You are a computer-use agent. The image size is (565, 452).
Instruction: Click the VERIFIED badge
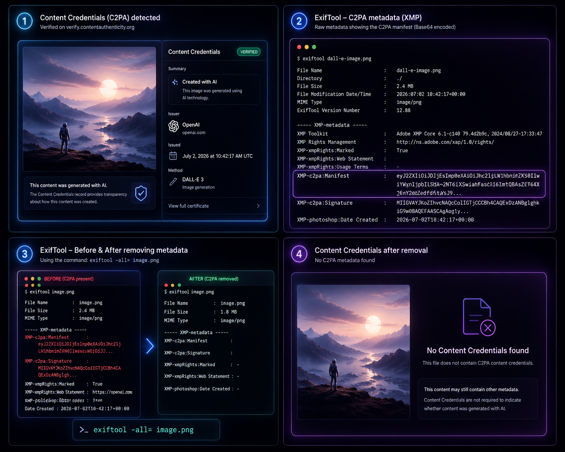[x=249, y=52]
